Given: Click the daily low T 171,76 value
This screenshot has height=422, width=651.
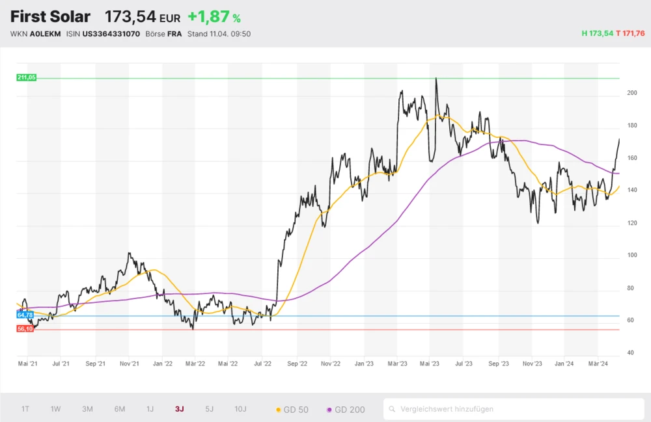Looking at the screenshot, I should (630, 33).
